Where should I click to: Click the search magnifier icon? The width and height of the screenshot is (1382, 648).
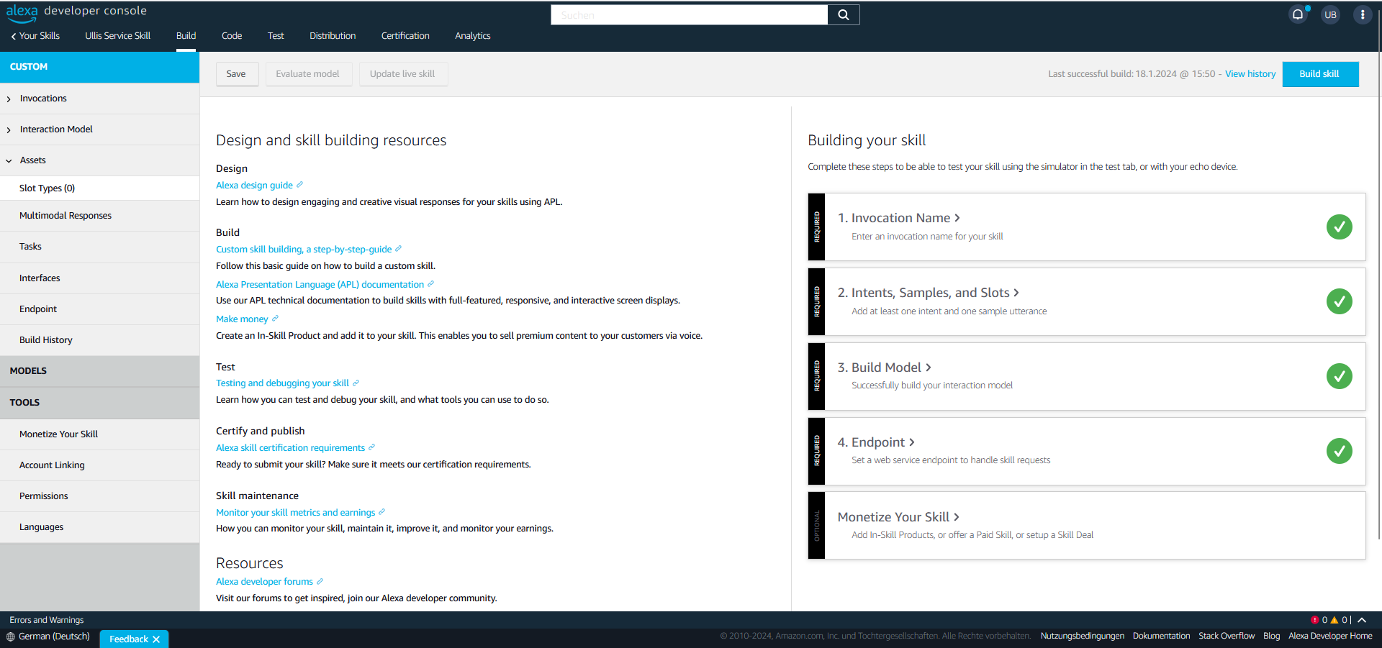[x=843, y=15]
